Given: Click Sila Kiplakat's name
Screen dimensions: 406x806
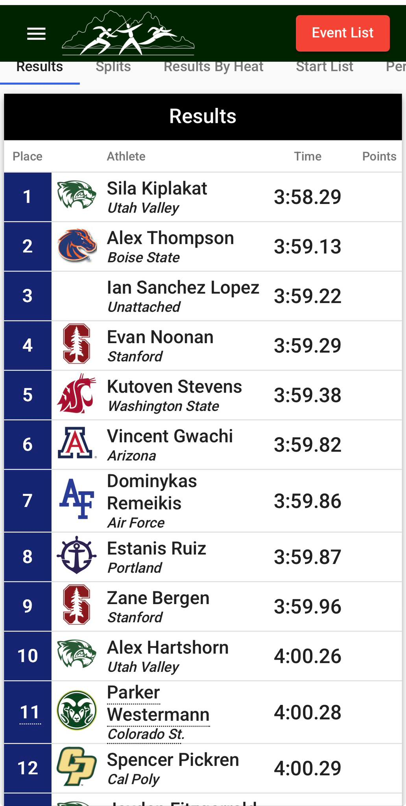Looking at the screenshot, I should click(157, 189).
